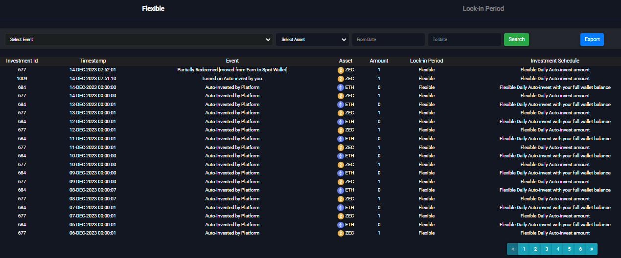Switch to the Flexible tab
Image resolution: width=621 pixels, height=258 pixels.
coord(153,9)
